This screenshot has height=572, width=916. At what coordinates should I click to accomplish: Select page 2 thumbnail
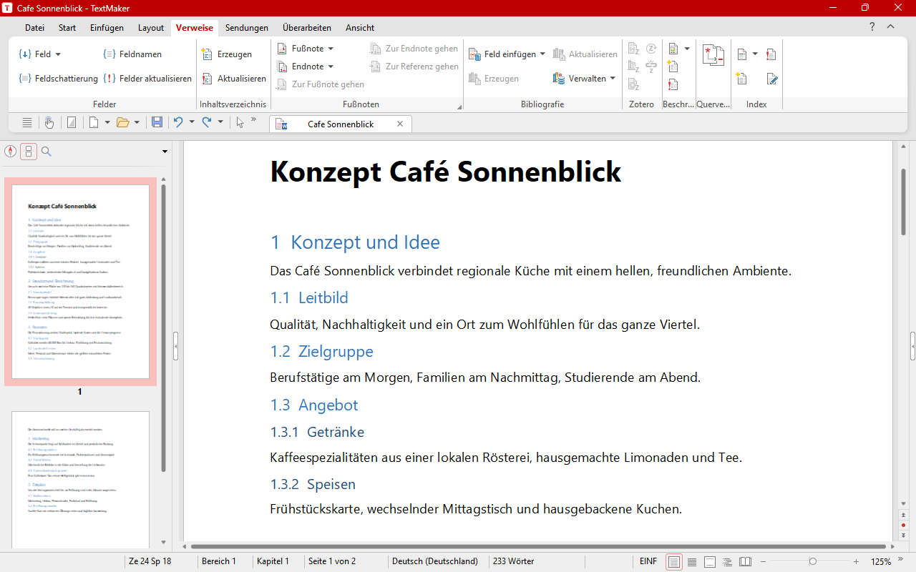coord(80,479)
